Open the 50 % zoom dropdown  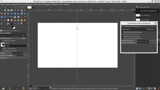click(47, 88)
